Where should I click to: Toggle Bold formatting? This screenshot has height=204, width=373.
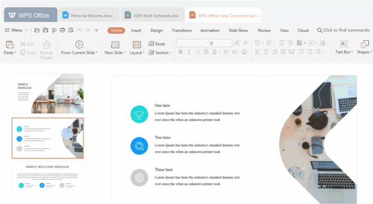[180, 52]
